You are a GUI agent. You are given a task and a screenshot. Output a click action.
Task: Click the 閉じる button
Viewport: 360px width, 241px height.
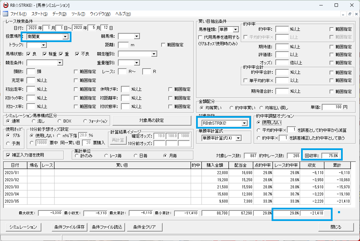point(336,227)
